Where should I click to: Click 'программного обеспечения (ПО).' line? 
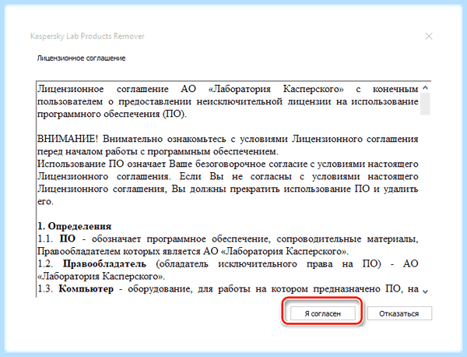pos(112,114)
